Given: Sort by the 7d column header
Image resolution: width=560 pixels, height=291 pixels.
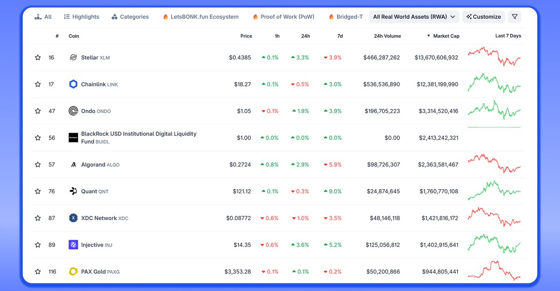Looking at the screenshot, I should [340, 36].
